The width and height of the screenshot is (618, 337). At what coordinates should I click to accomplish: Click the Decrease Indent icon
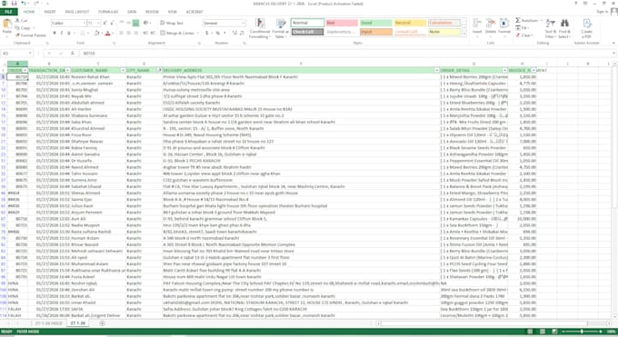tap(145, 33)
